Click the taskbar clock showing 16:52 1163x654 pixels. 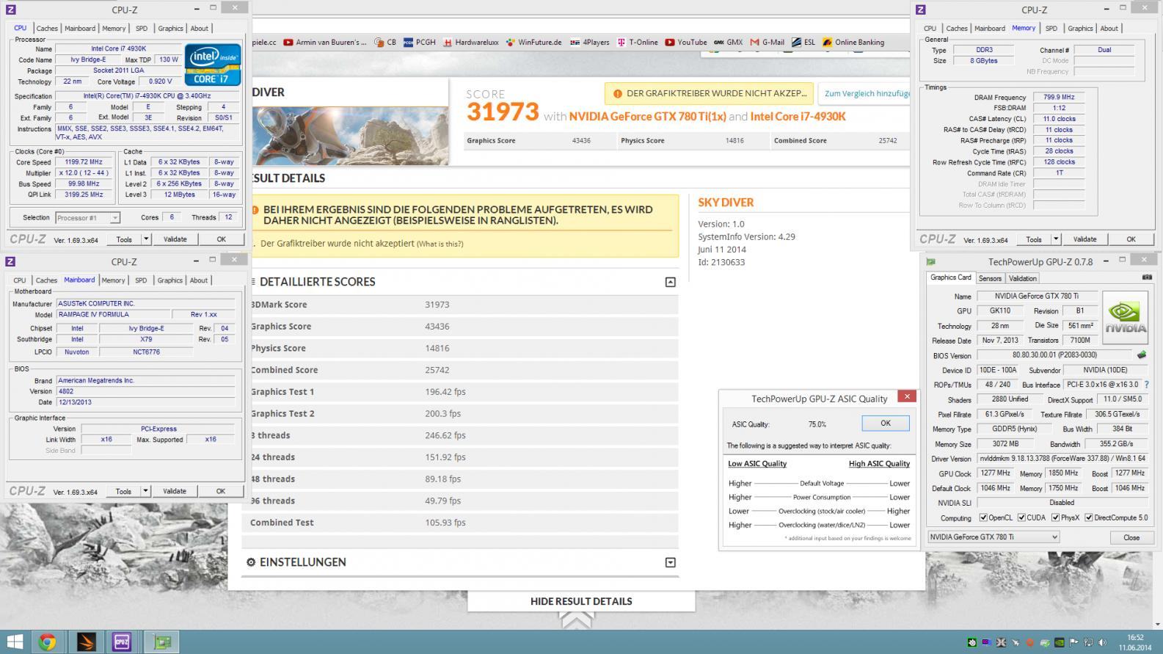coord(1135,638)
